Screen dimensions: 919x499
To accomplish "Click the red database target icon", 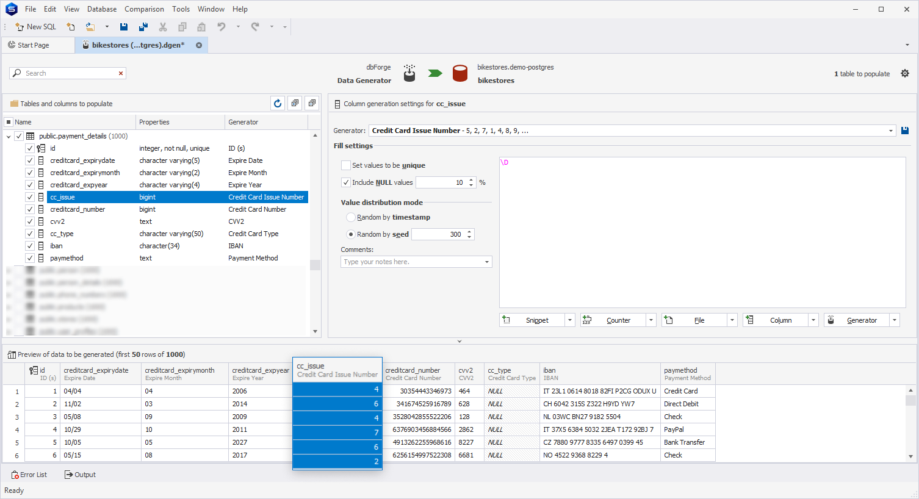I will point(460,73).
